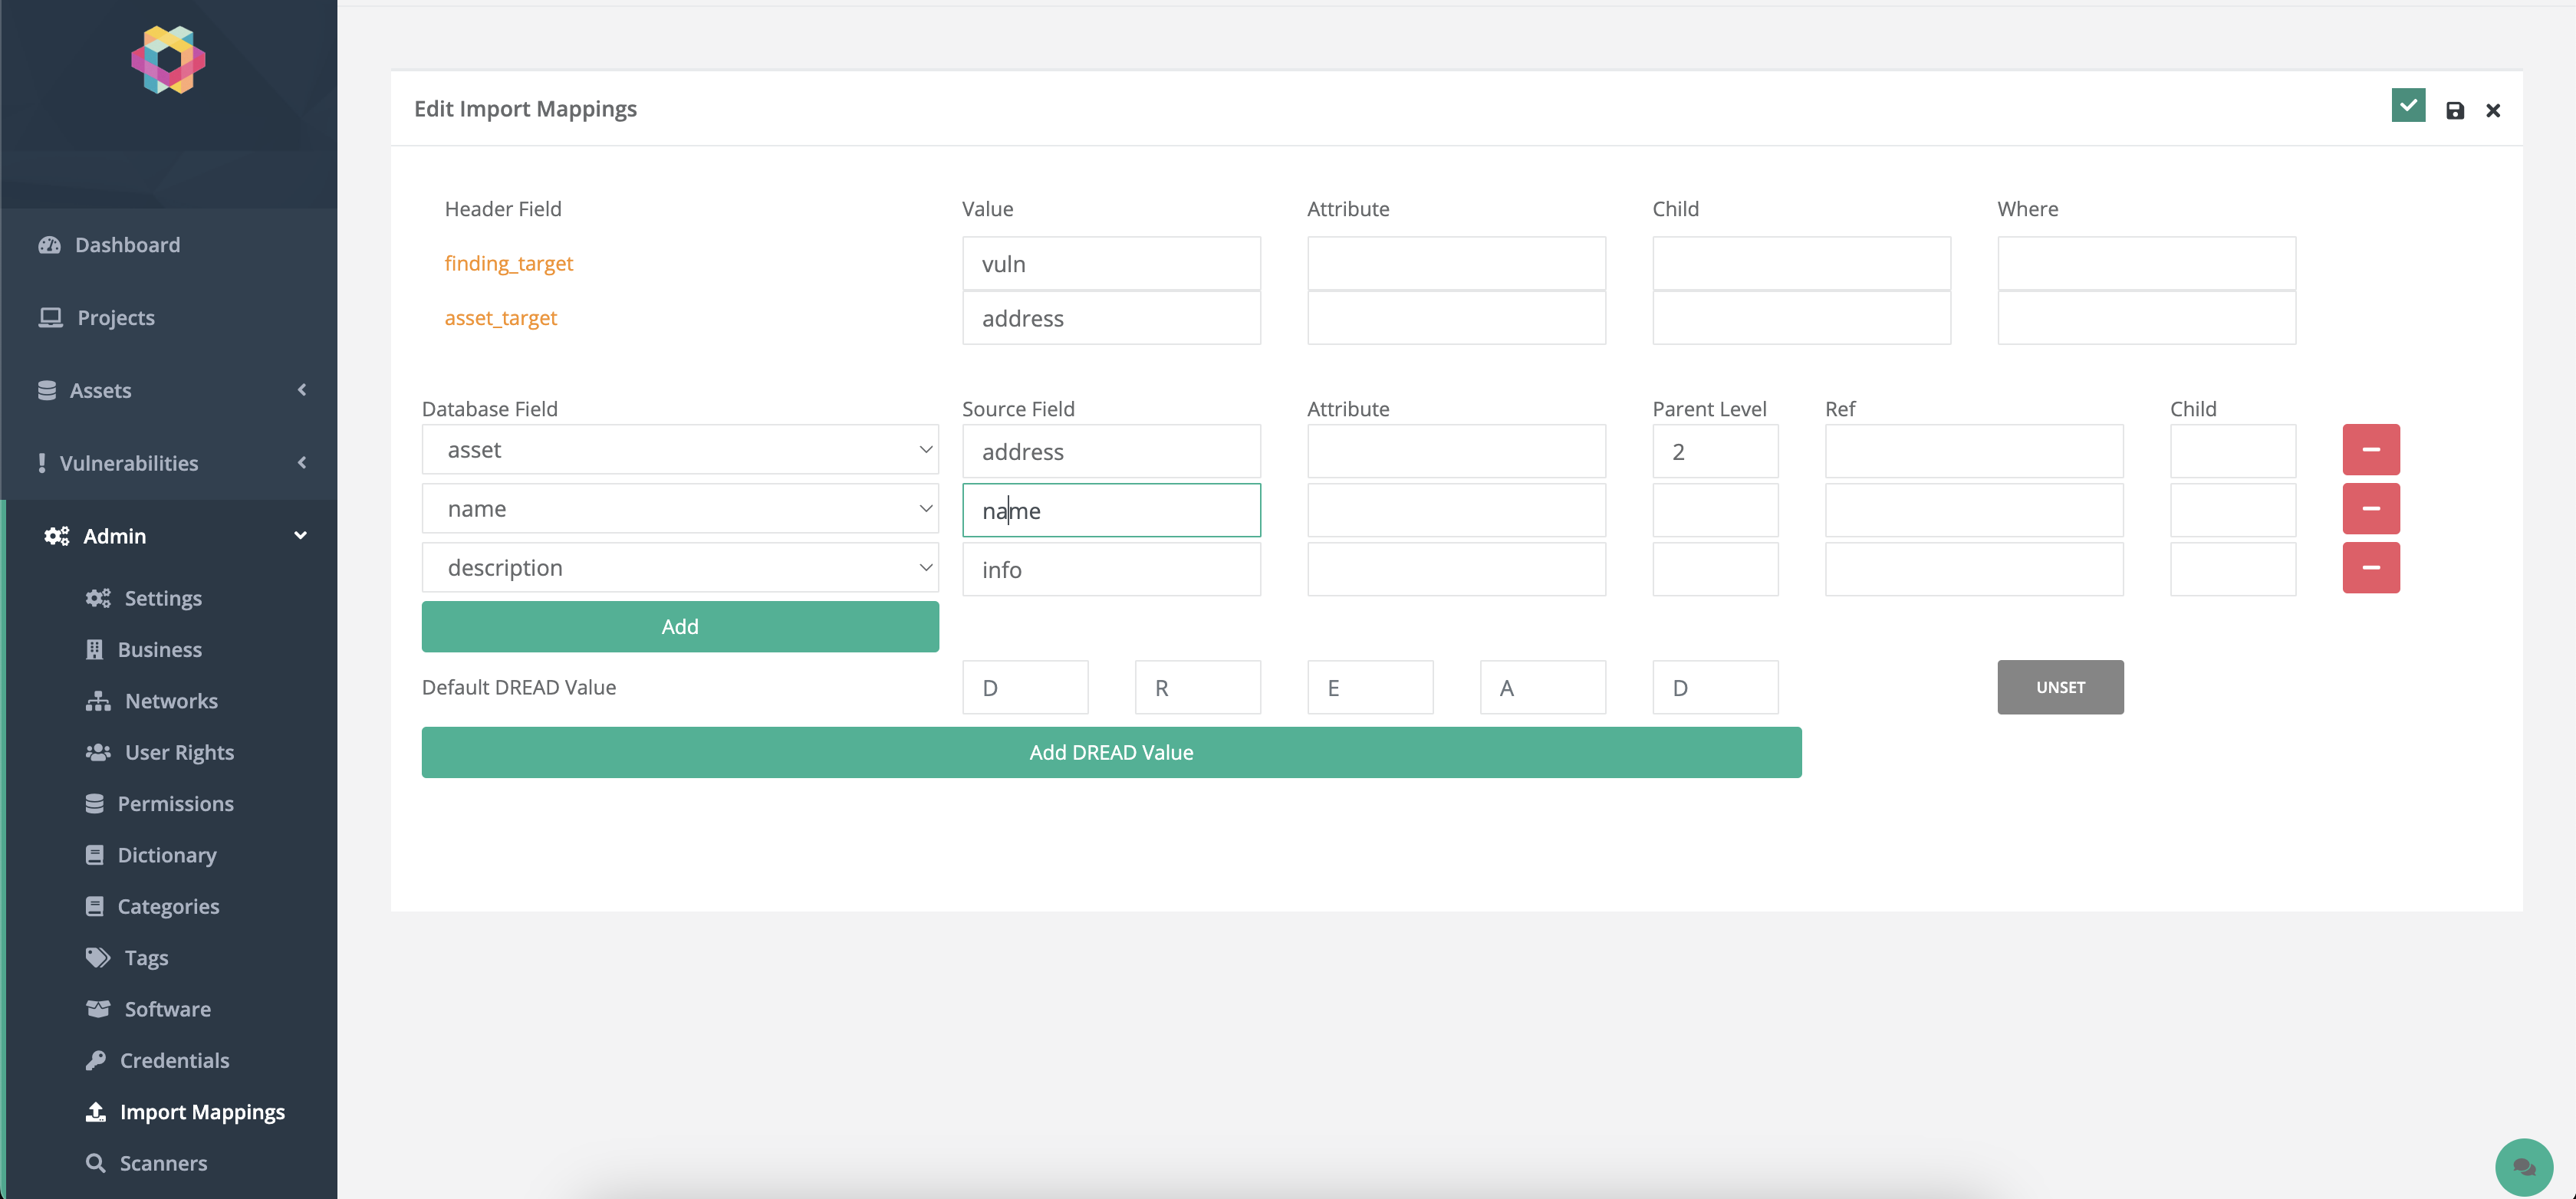Screen dimensions: 2576x1199
Task: Click Add DREAD Value button
Action: 1111,753
